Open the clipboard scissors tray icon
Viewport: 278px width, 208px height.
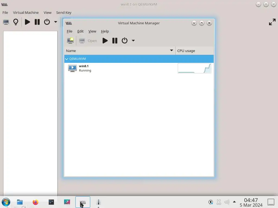tap(219, 202)
